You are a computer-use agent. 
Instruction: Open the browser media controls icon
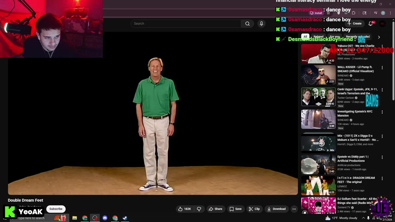pyautogui.click(x=376, y=13)
